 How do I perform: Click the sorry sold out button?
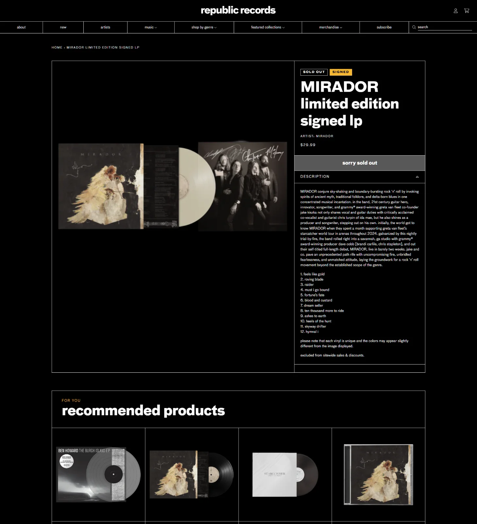click(x=360, y=163)
